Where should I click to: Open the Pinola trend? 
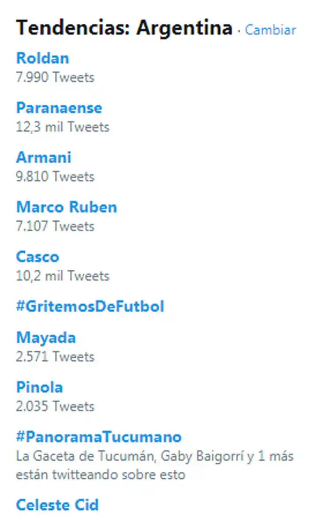tap(40, 387)
